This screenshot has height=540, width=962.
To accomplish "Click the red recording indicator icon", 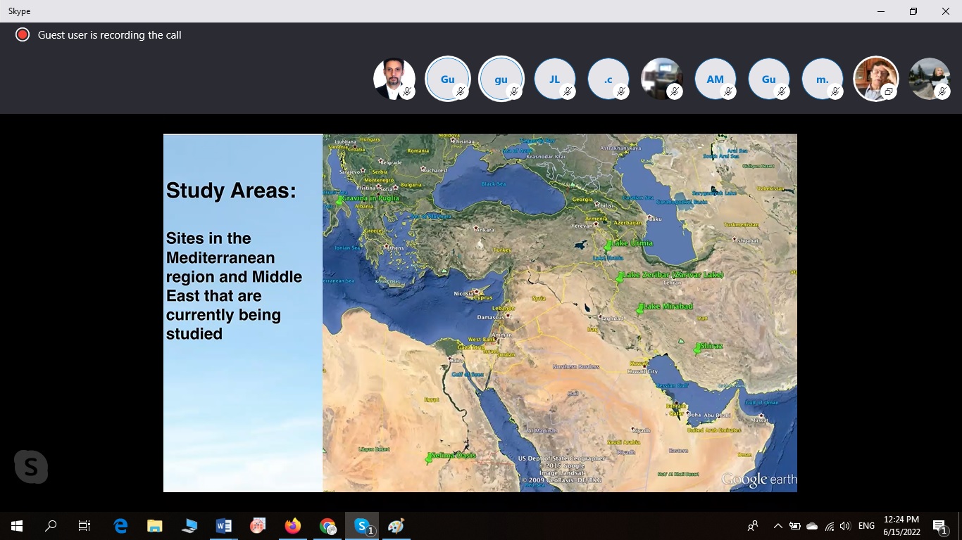I will click(x=23, y=35).
